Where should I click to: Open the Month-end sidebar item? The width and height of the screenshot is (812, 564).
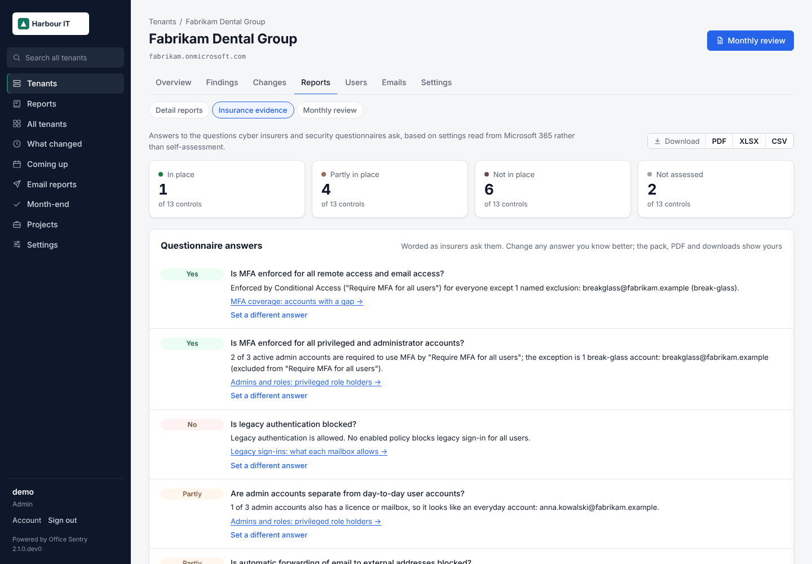pos(65,204)
